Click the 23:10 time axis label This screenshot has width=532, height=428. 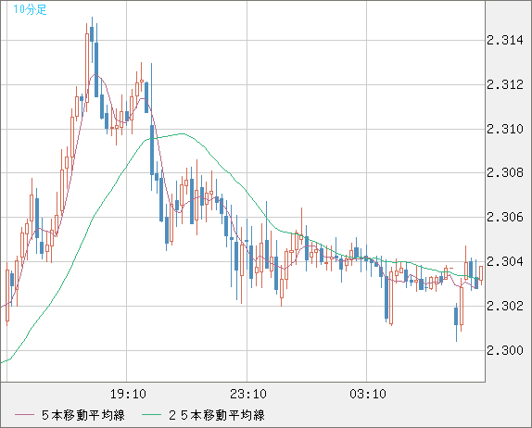coord(248,394)
